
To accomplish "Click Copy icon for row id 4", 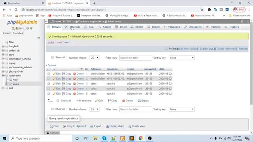I will [64, 89].
